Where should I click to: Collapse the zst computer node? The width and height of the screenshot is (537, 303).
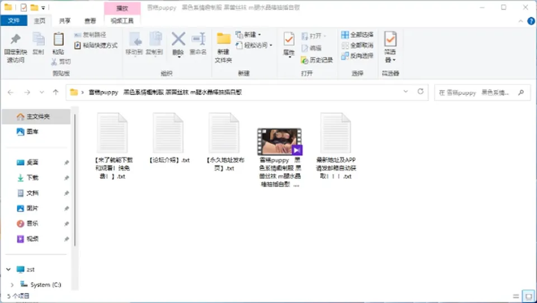8,269
